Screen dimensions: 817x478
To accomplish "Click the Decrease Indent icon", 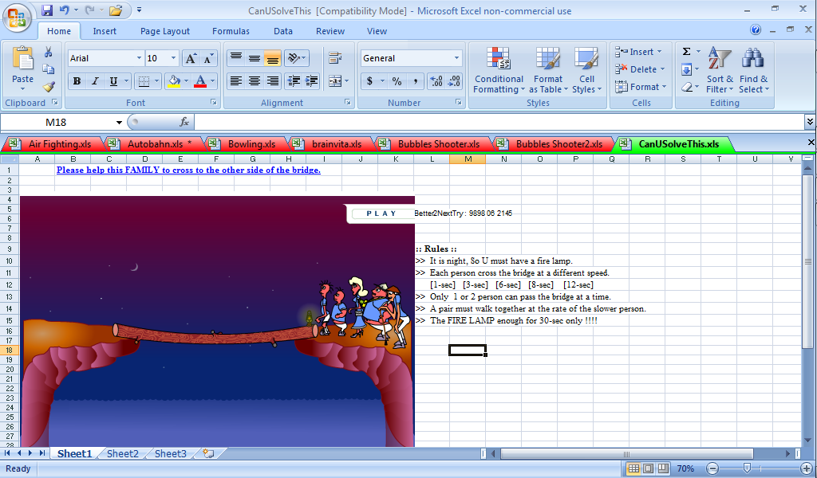I will [x=294, y=81].
